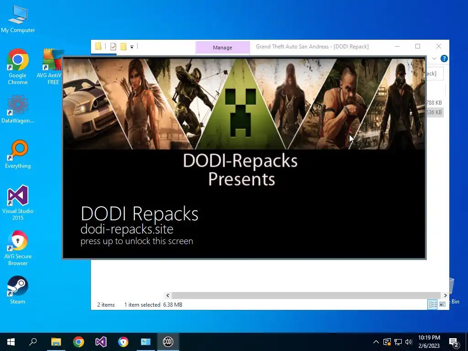The image size is (468, 351).
Task: Launch AVG Secure Browser desktop icon
Action: [x=18, y=248]
